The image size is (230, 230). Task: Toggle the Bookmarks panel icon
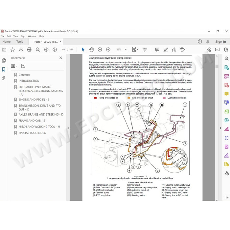pyautogui.click(x=4, y=69)
